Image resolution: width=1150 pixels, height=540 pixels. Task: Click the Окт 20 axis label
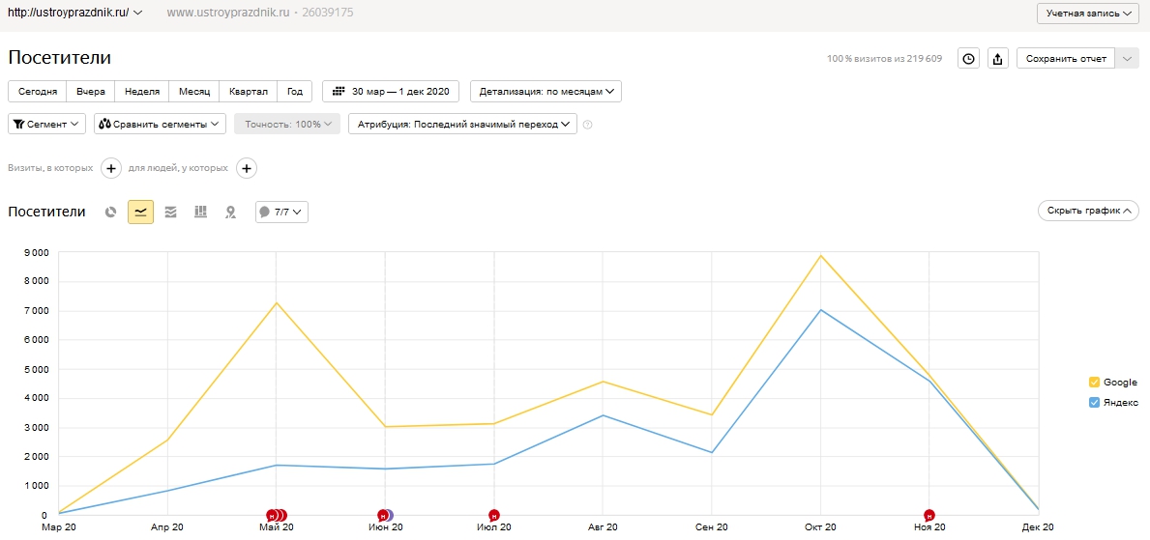(x=821, y=527)
